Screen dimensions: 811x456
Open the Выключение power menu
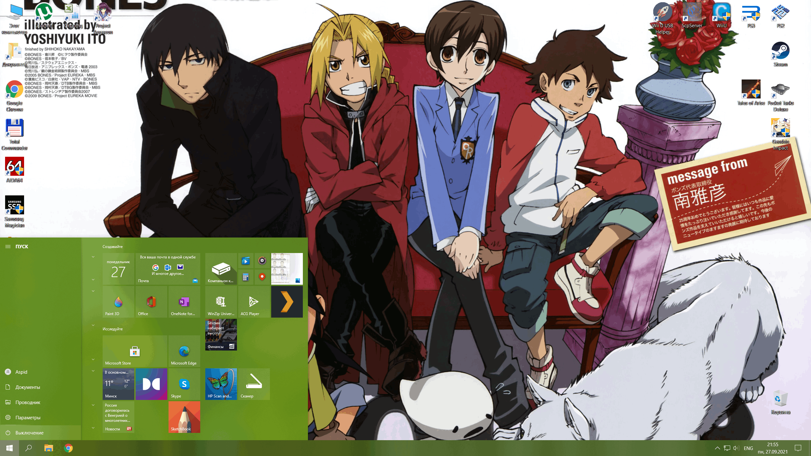41,433
